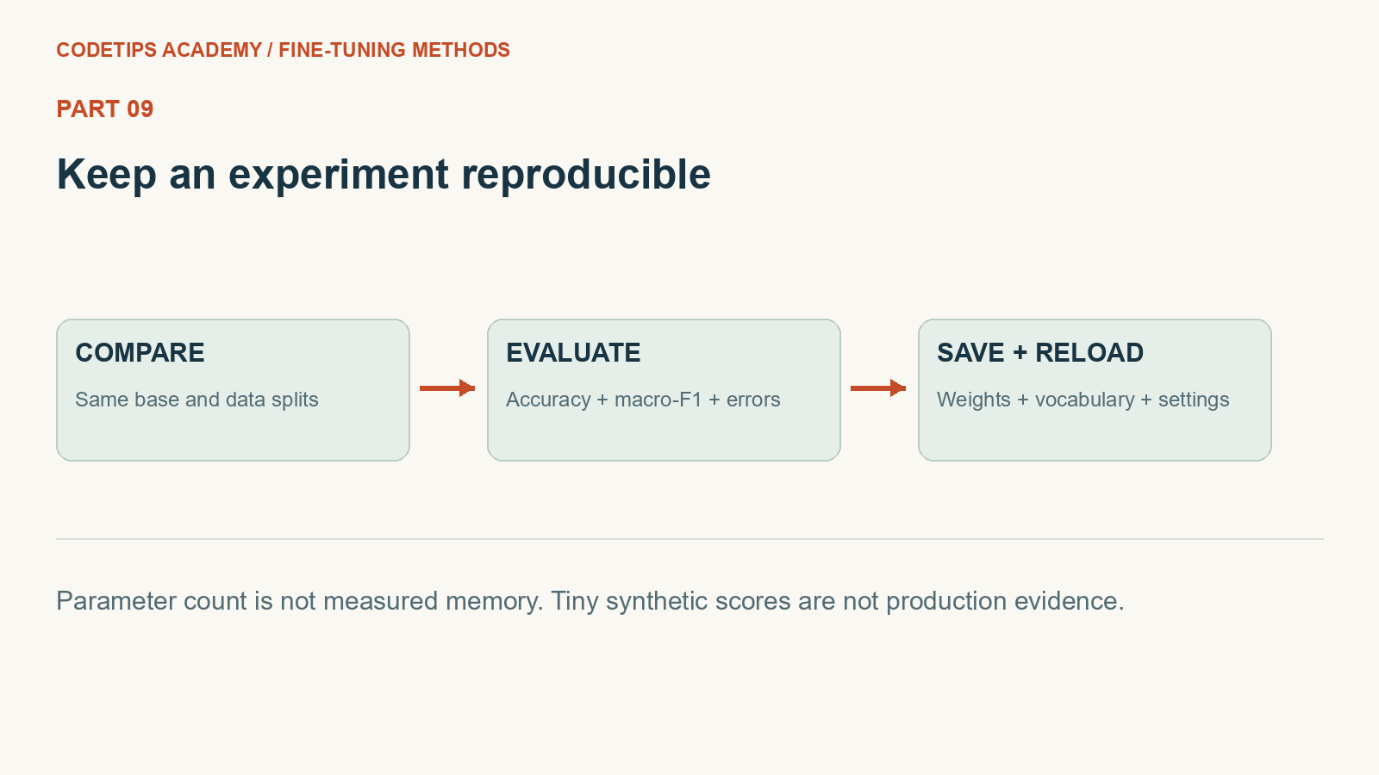Screen dimensions: 1379x775
Task: Click the 'Accuracy + macro-F1 + errors' text
Action: click(x=643, y=400)
